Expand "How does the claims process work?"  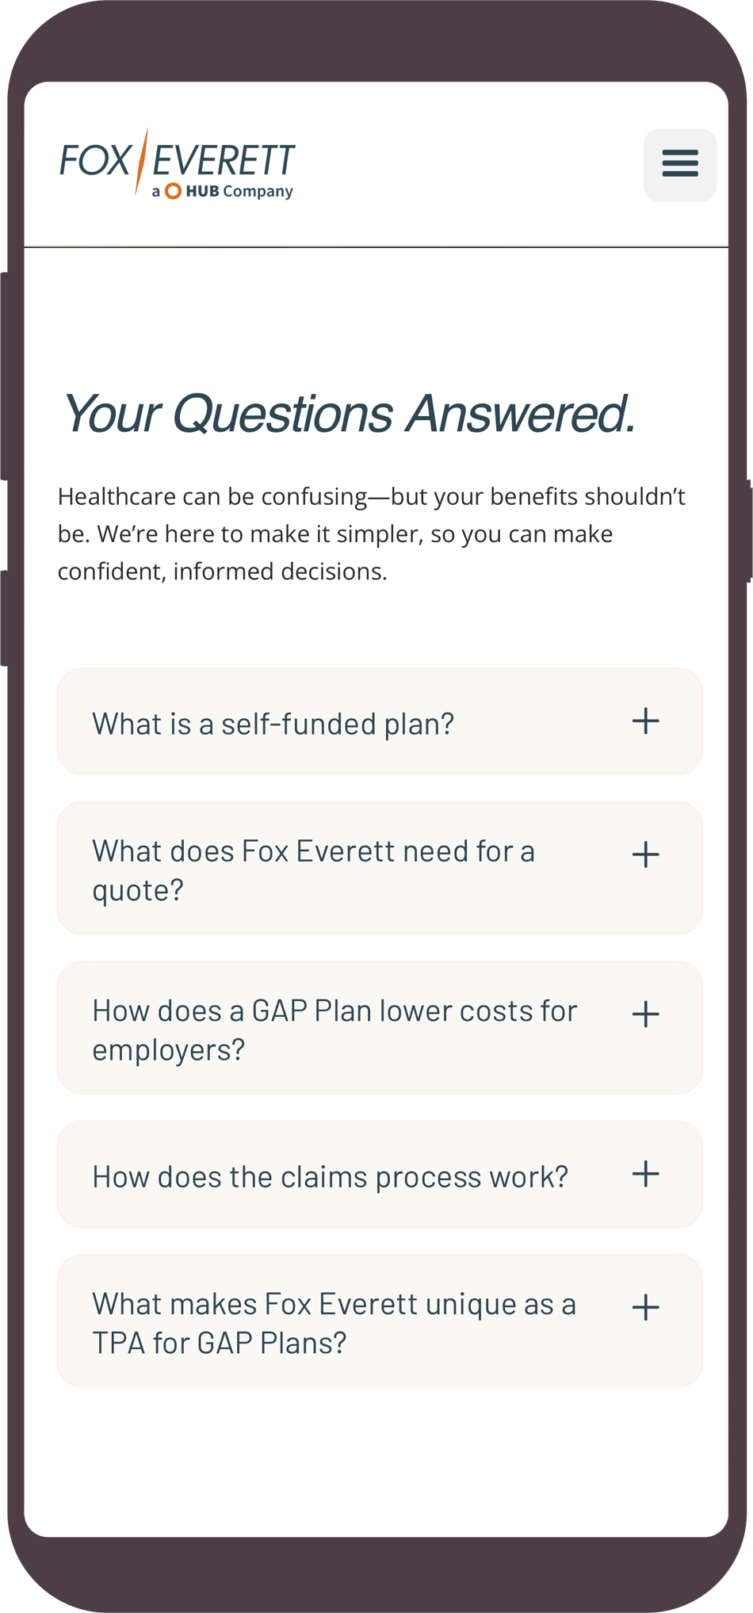330,1177
